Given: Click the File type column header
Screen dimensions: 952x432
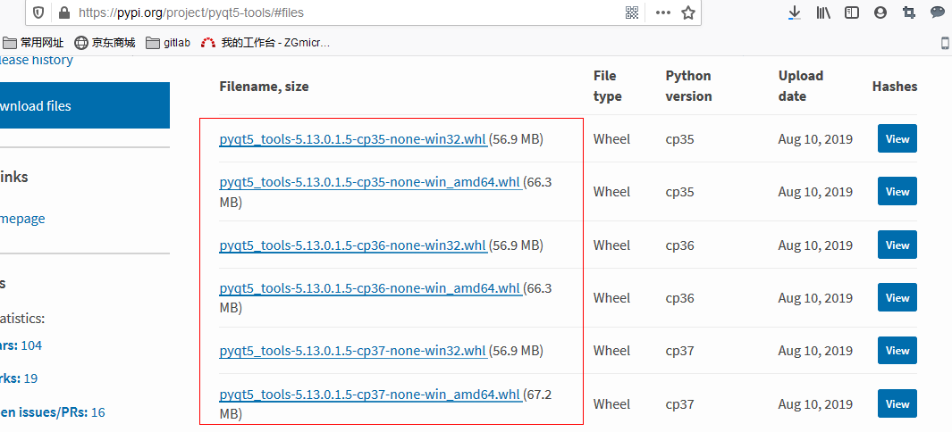Looking at the screenshot, I should coord(608,86).
